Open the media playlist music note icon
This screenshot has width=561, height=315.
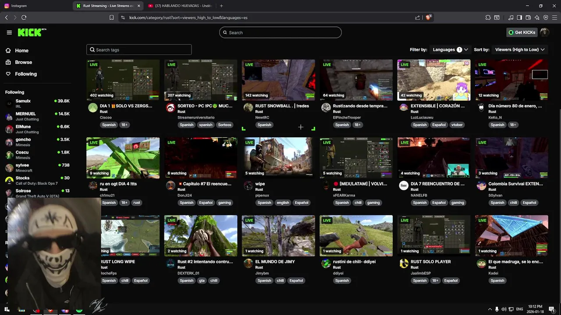(511, 17)
